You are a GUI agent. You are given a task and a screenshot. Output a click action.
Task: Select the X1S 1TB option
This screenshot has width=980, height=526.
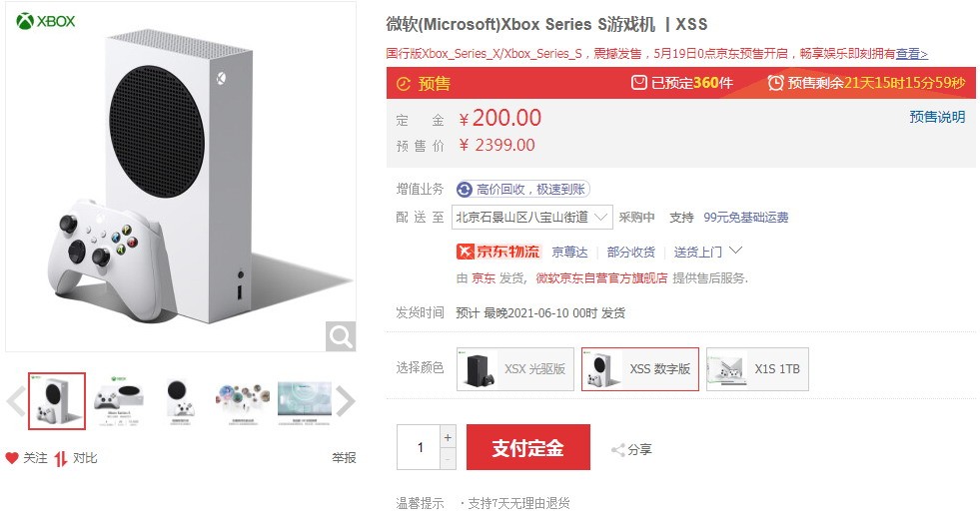[x=757, y=369]
